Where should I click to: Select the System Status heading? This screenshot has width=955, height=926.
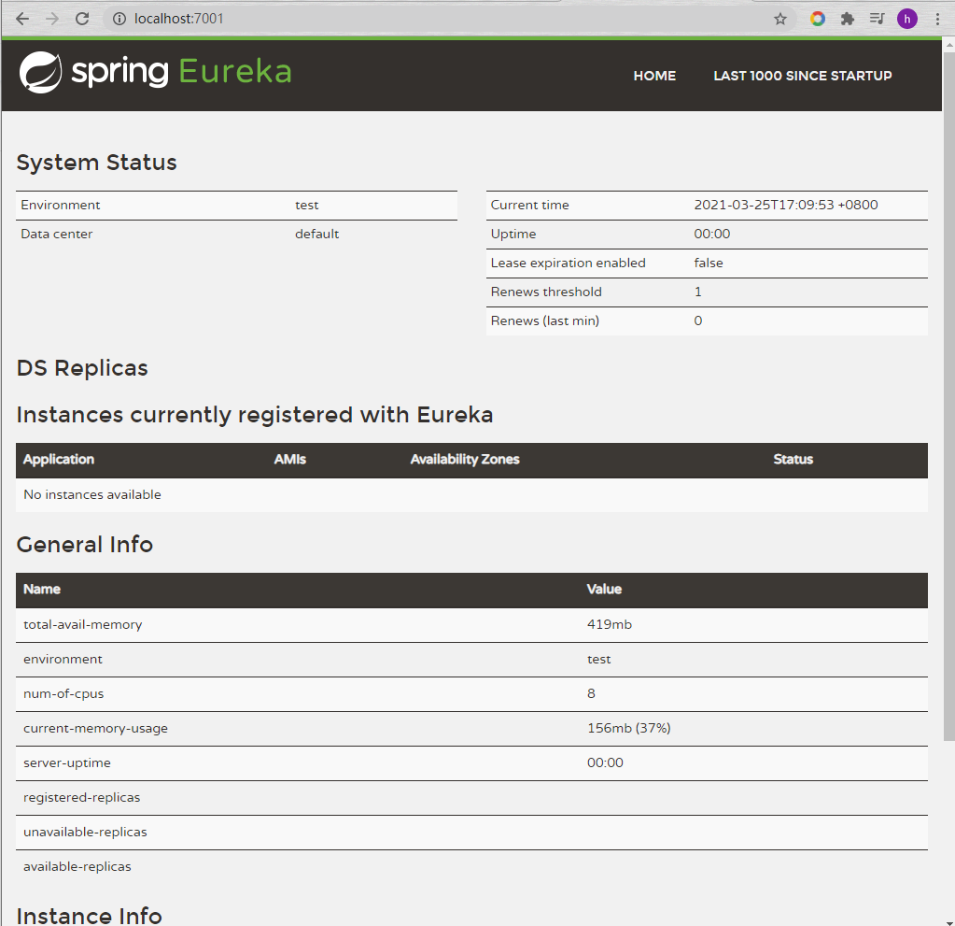(x=96, y=163)
